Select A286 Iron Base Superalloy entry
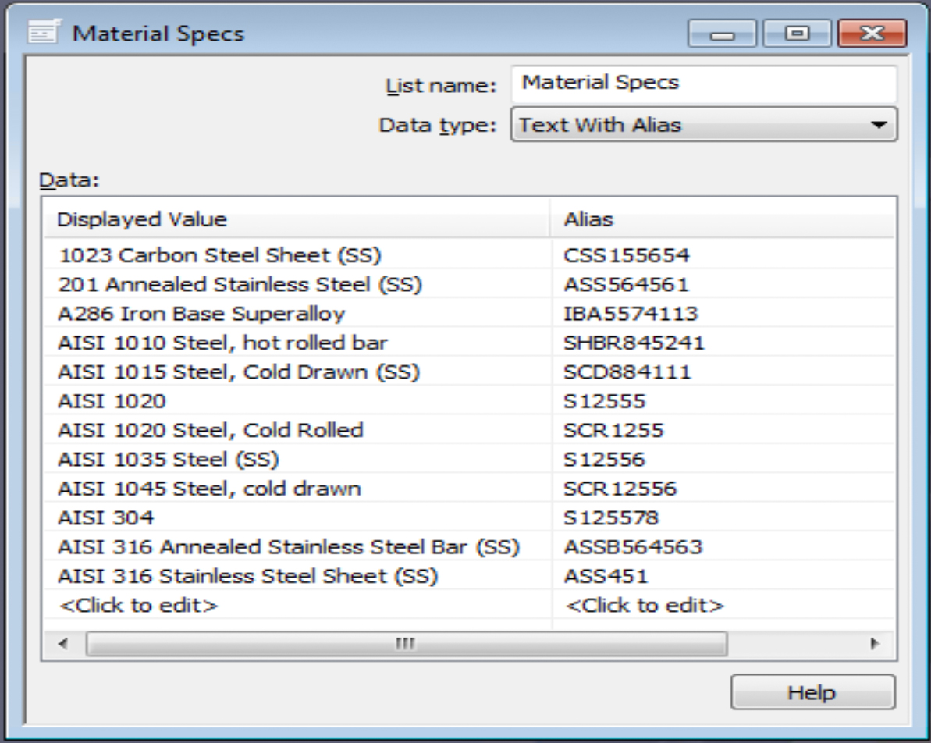This screenshot has width=931, height=743. click(x=201, y=314)
